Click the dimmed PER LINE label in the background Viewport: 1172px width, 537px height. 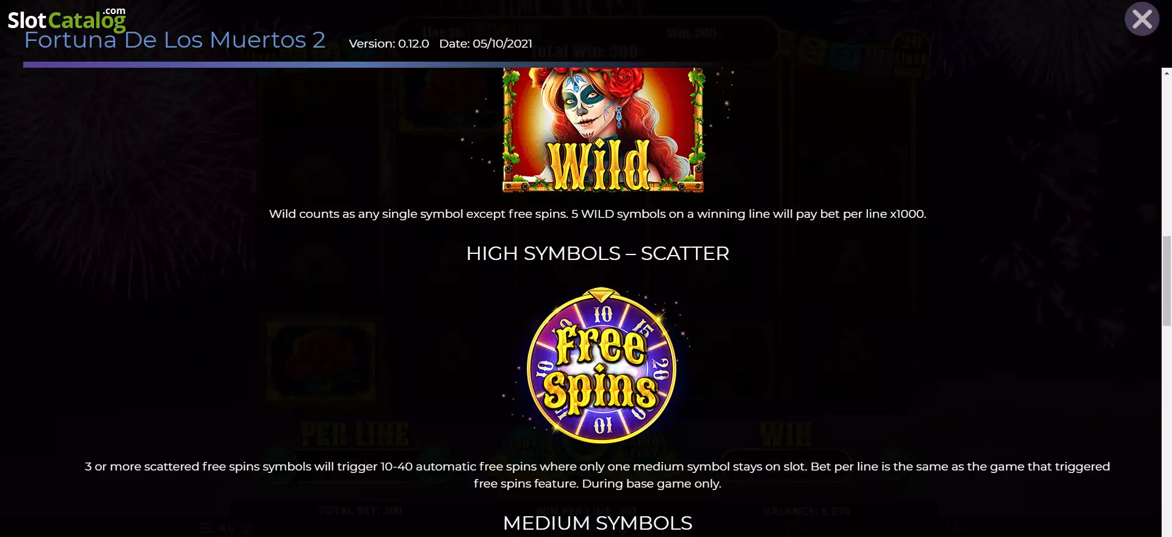click(355, 434)
